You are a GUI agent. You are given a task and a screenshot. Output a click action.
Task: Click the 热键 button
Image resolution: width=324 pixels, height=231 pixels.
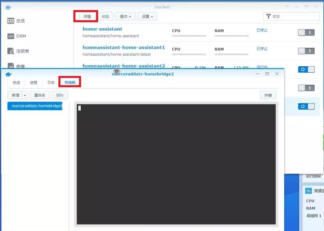pyautogui.click(x=268, y=95)
